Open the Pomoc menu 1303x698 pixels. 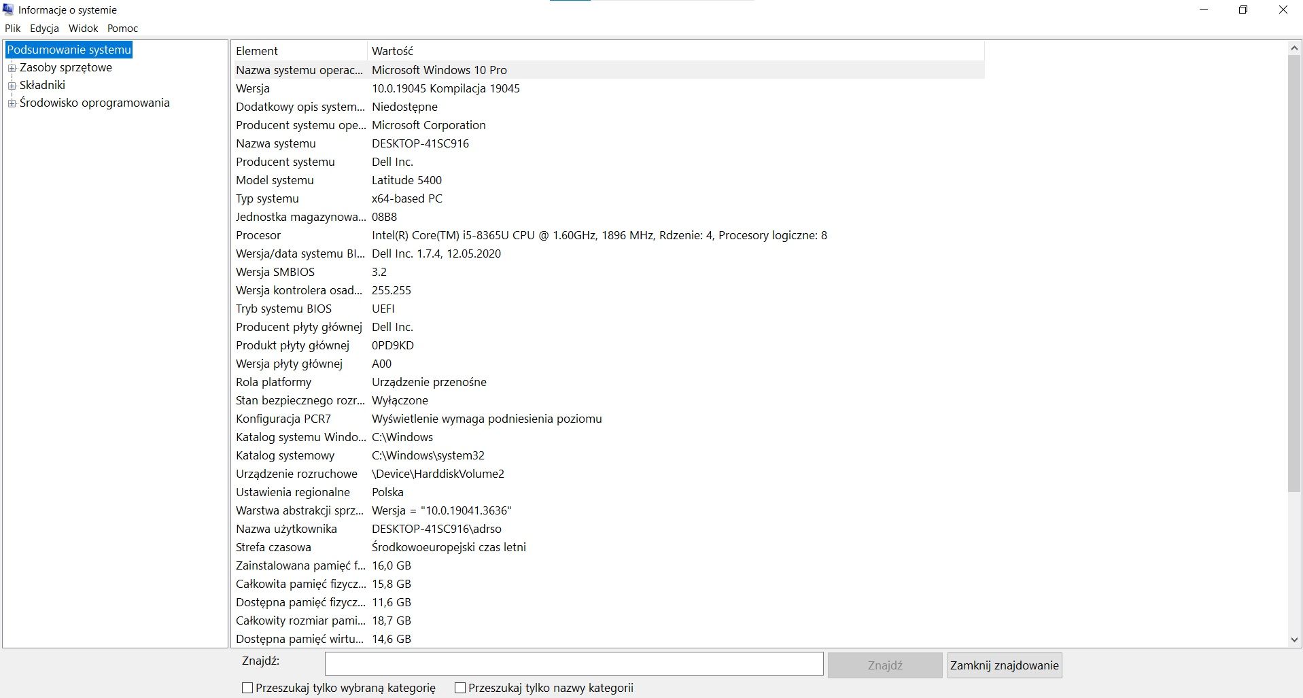[122, 29]
